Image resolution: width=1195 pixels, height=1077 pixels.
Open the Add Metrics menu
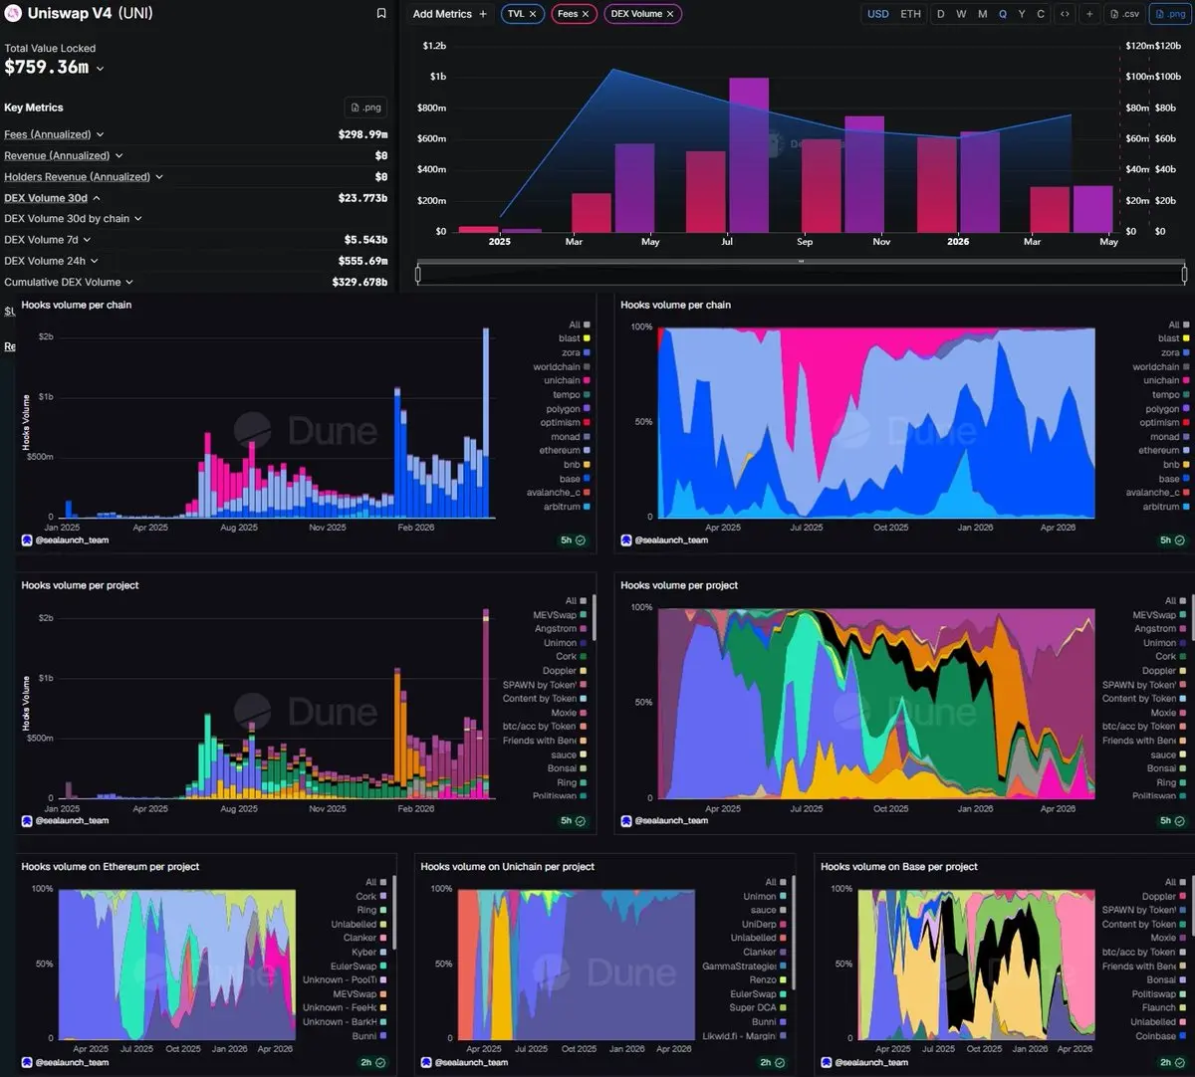450,14
